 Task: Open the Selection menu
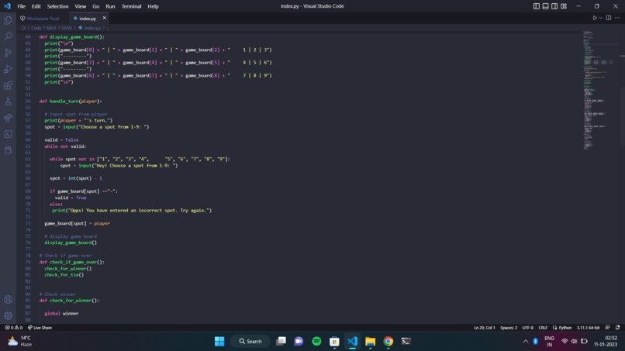click(57, 6)
